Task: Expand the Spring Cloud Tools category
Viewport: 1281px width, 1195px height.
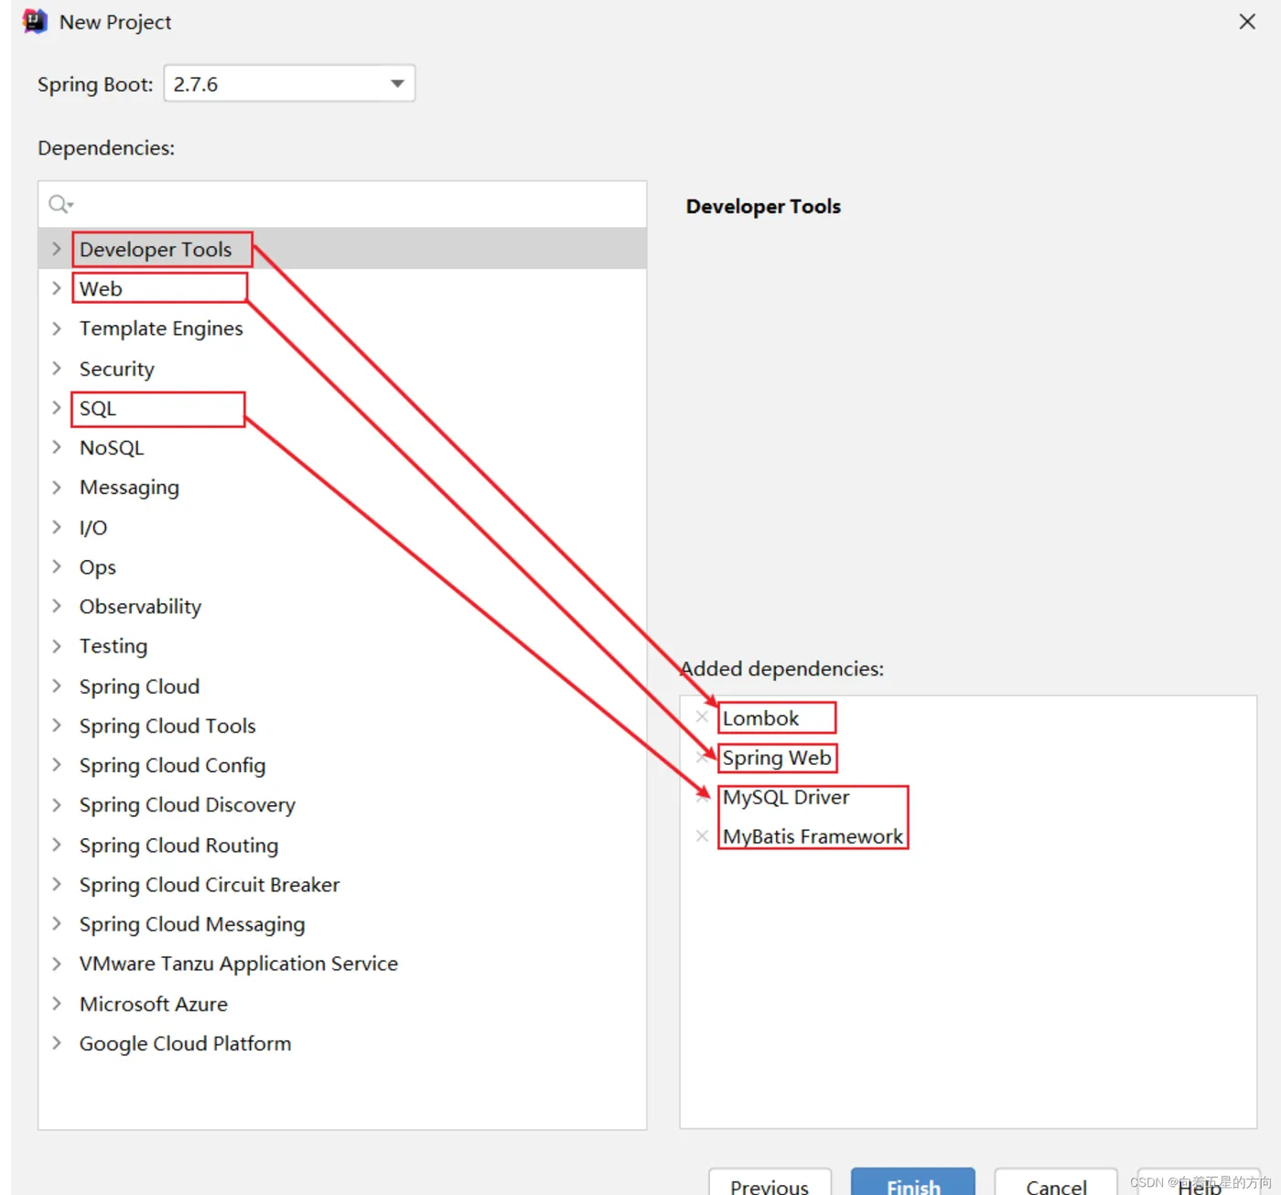Action: tap(57, 726)
